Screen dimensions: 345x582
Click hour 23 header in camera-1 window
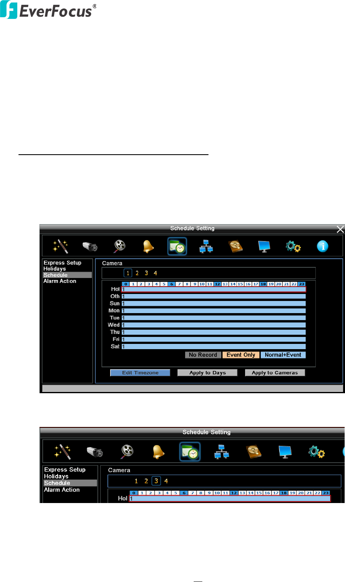click(302, 284)
